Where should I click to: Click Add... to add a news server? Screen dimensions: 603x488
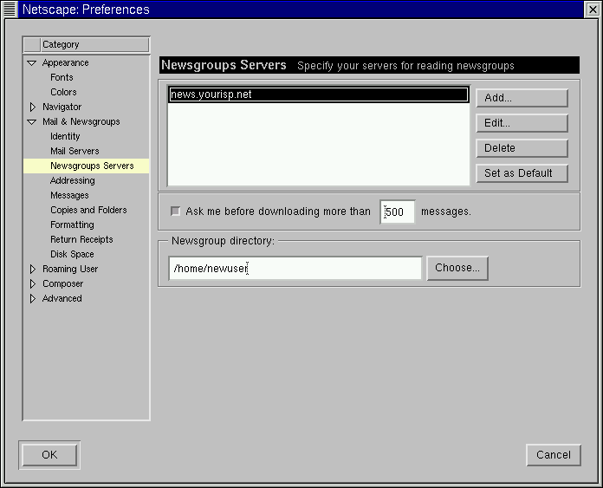521,98
